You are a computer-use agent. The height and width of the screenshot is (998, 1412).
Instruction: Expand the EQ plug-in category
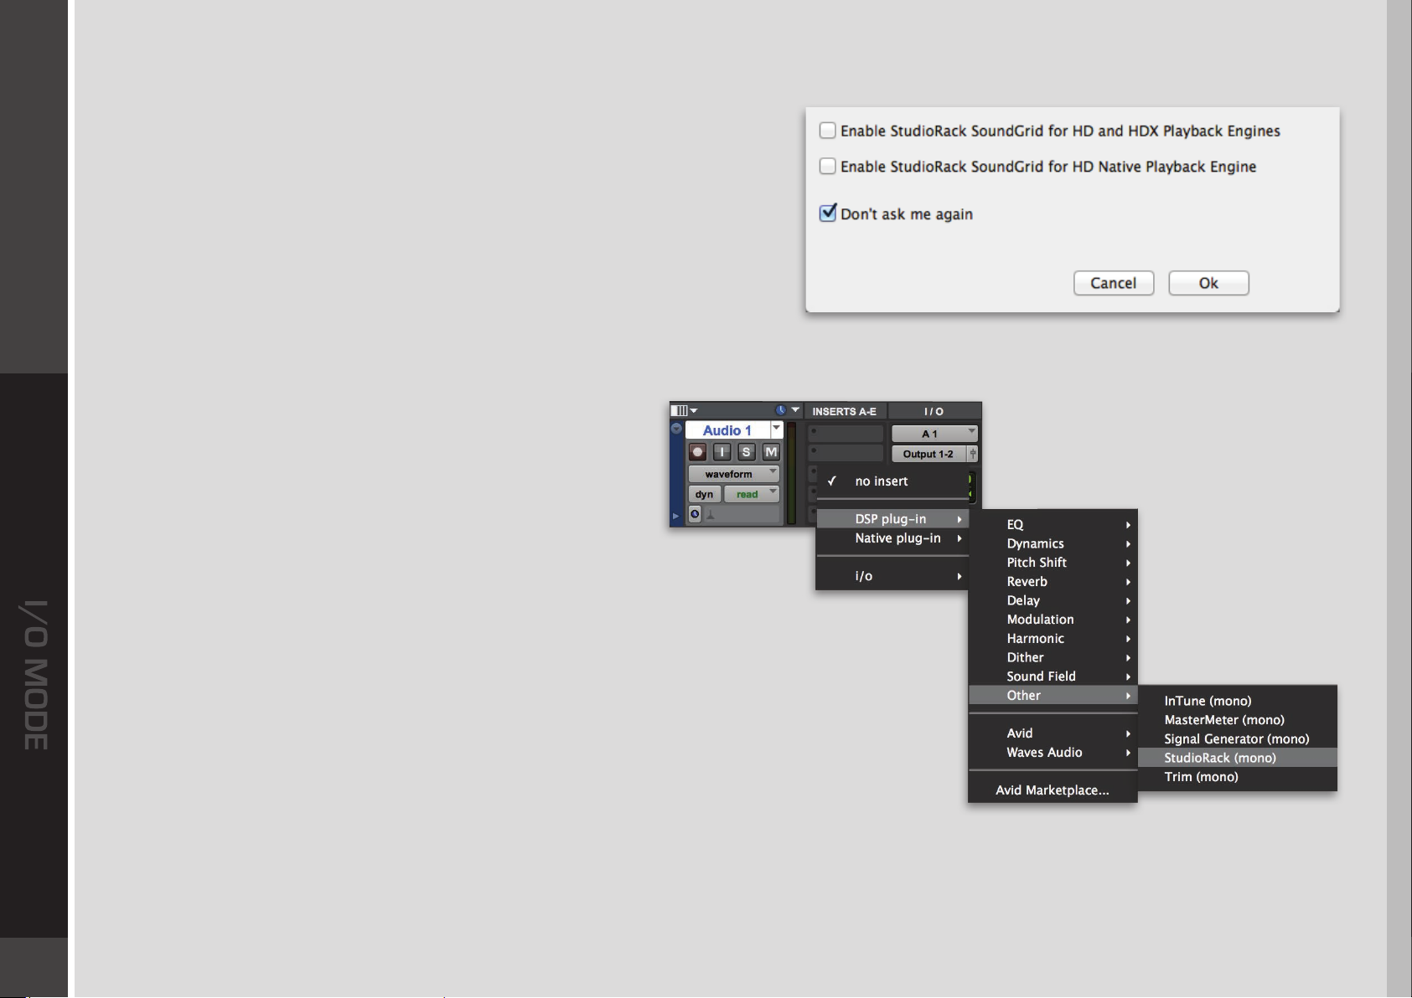click(1053, 525)
